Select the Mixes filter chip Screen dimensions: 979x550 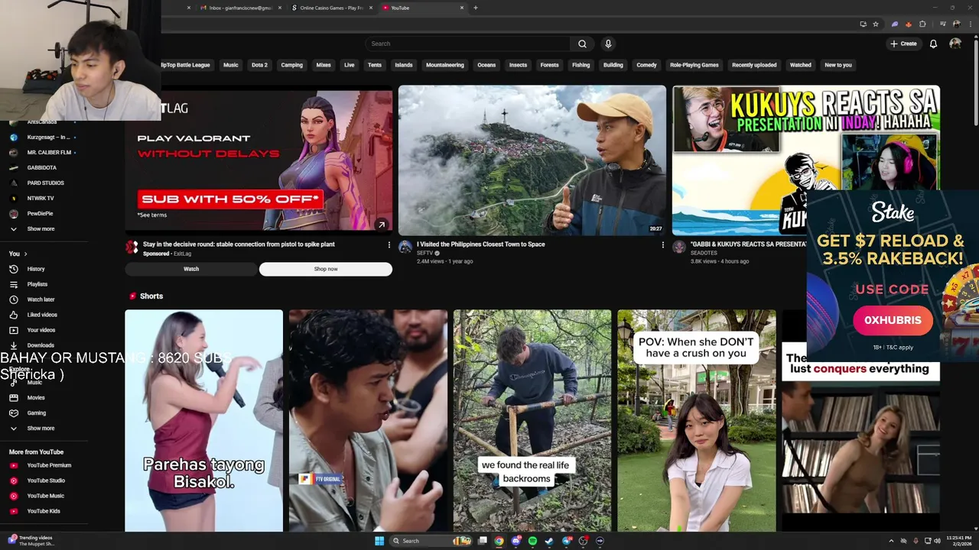324,65
